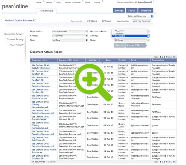Switch to the Information tab
Viewport: 186px width, 165px height.
pyautogui.click(x=122, y=21)
